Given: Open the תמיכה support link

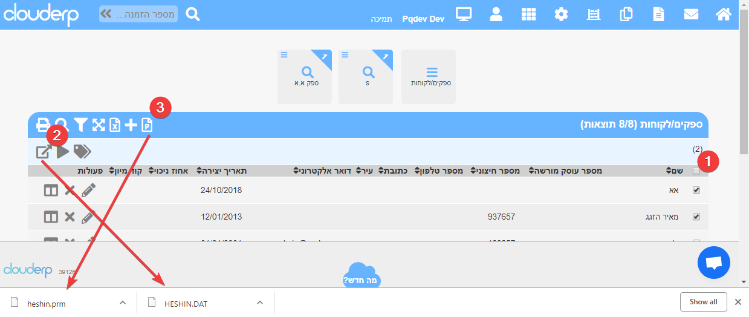Looking at the screenshot, I should tap(381, 19).
